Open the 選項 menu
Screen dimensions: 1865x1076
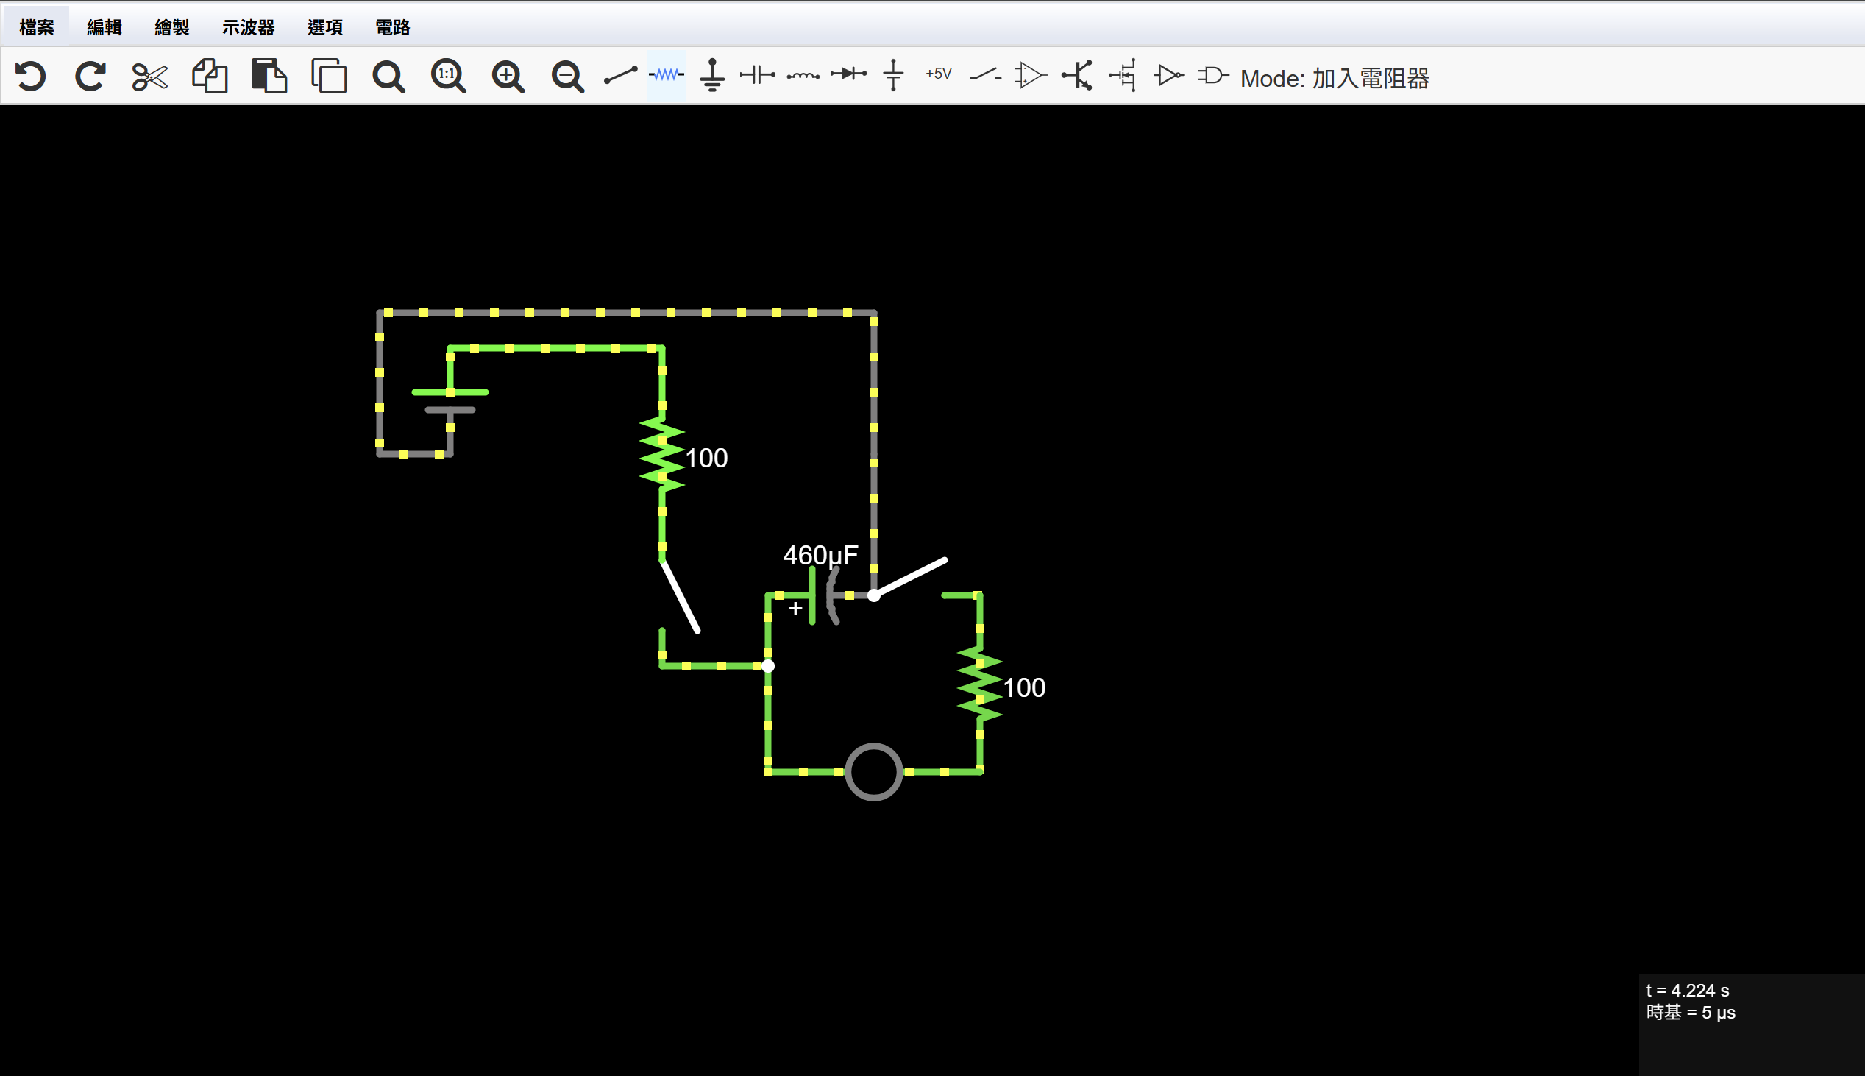click(324, 27)
